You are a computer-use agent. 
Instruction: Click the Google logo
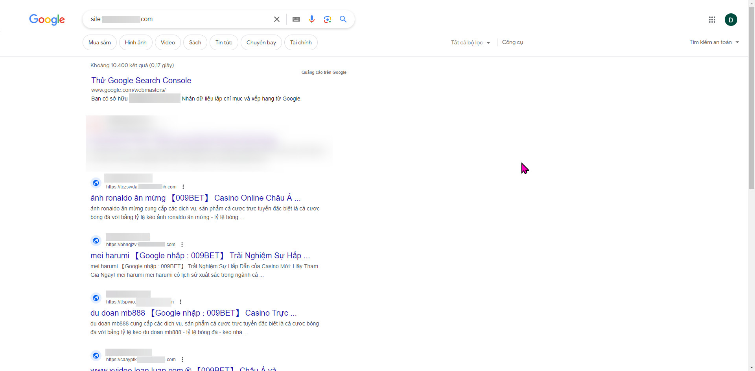tap(47, 19)
